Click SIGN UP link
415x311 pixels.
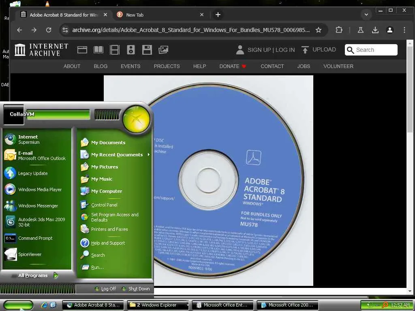click(x=259, y=50)
